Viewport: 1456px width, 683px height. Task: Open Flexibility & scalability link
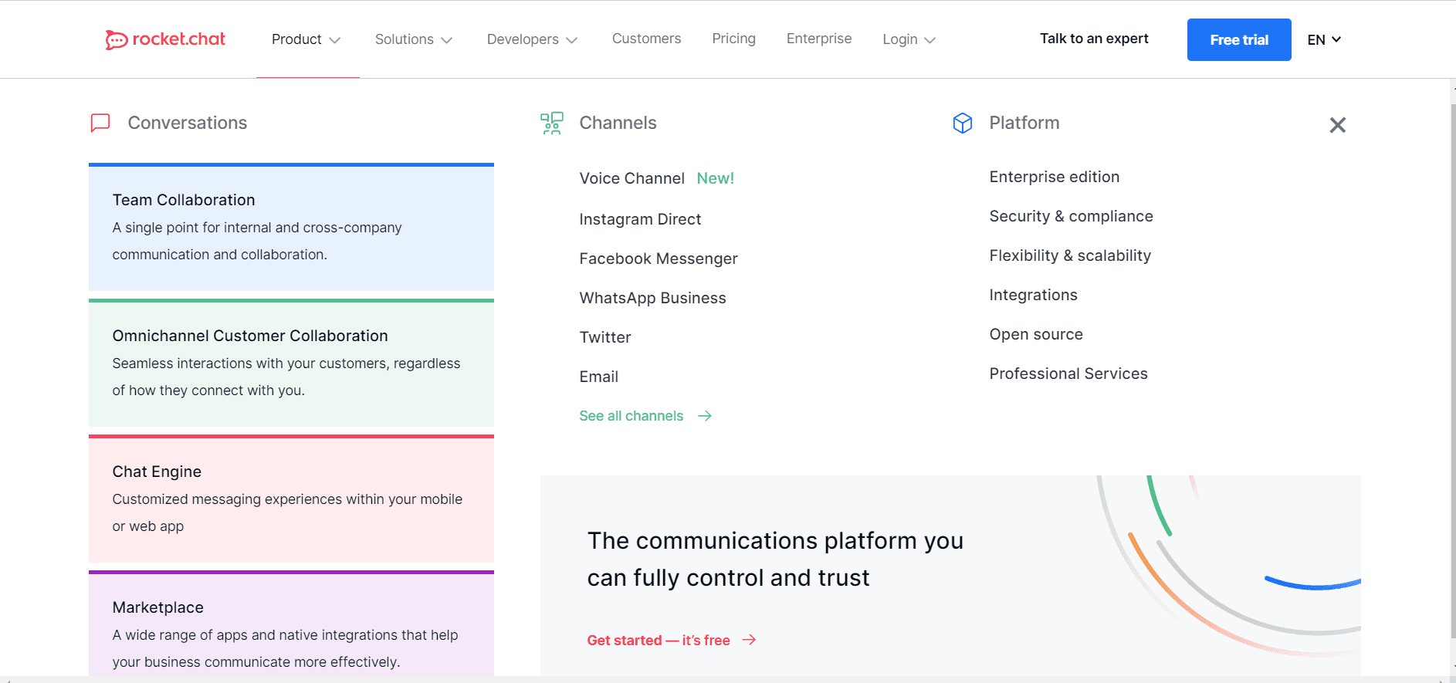(x=1070, y=255)
